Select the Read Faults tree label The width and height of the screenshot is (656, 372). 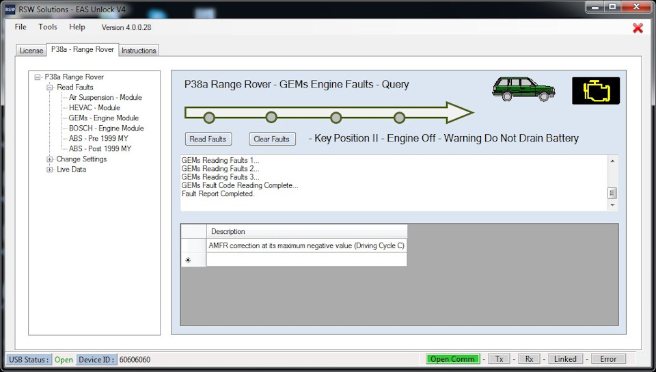pyautogui.click(x=75, y=87)
